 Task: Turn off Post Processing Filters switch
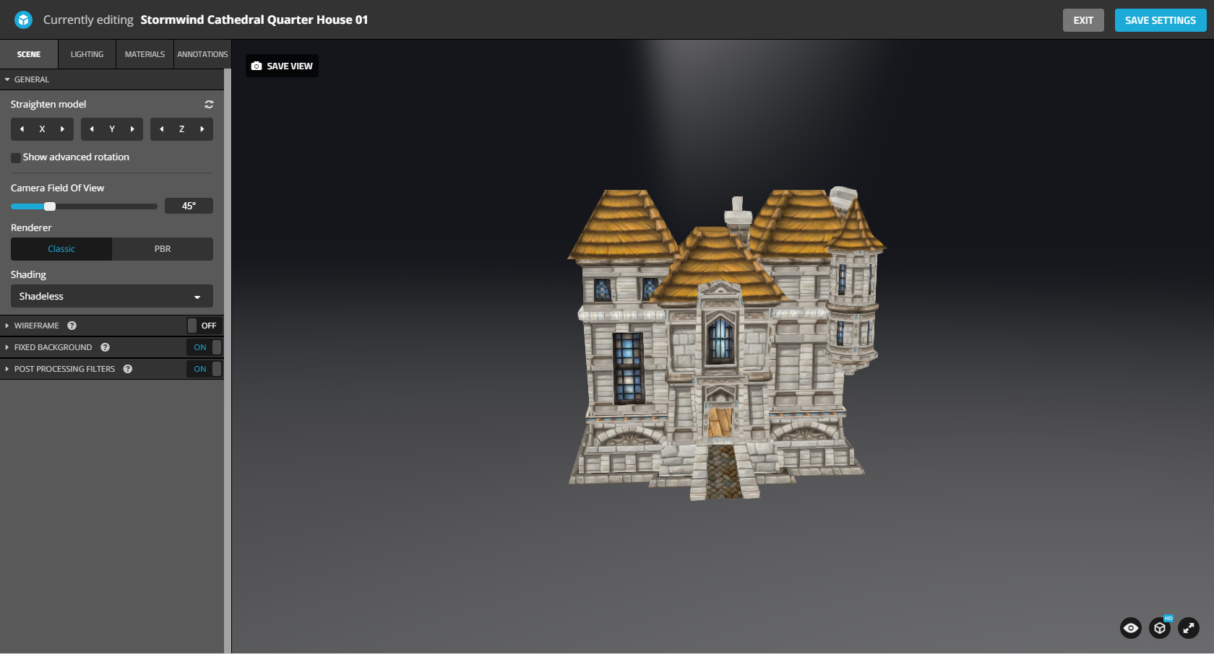(x=204, y=369)
